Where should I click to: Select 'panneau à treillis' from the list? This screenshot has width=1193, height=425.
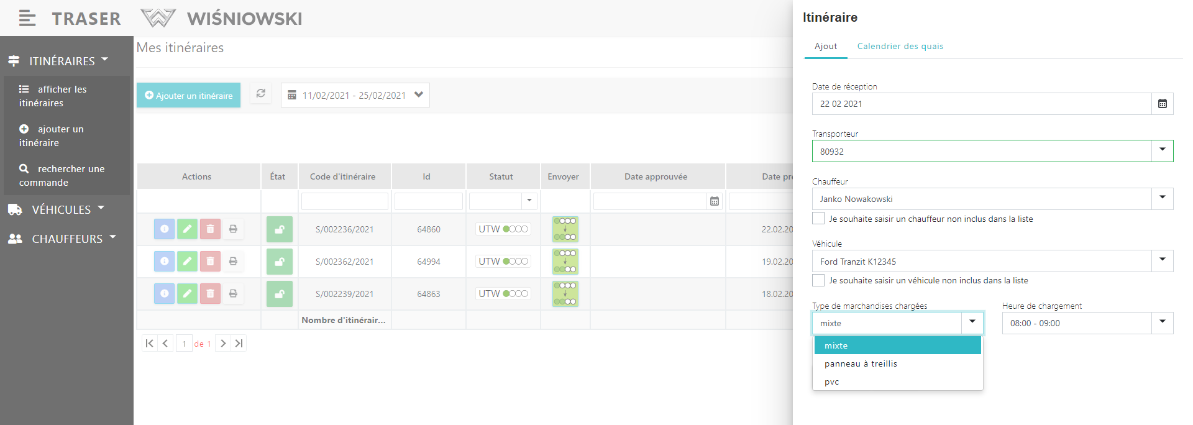point(861,364)
